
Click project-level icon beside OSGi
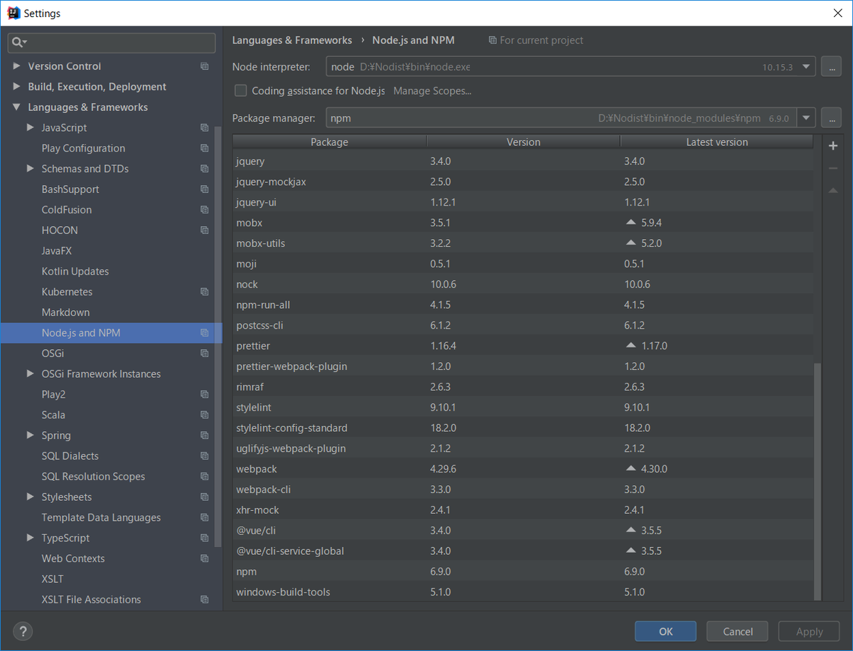(x=205, y=354)
